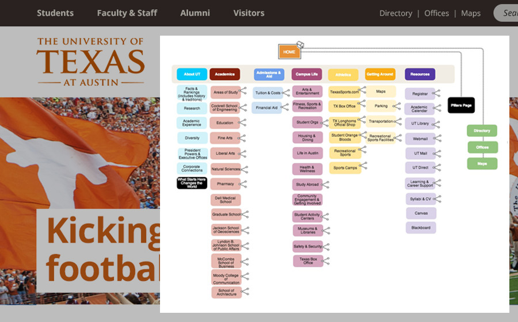Click the connector icon next to Tuition & Costs
The width and height of the screenshot is (518, 322).
click(286, 93)
